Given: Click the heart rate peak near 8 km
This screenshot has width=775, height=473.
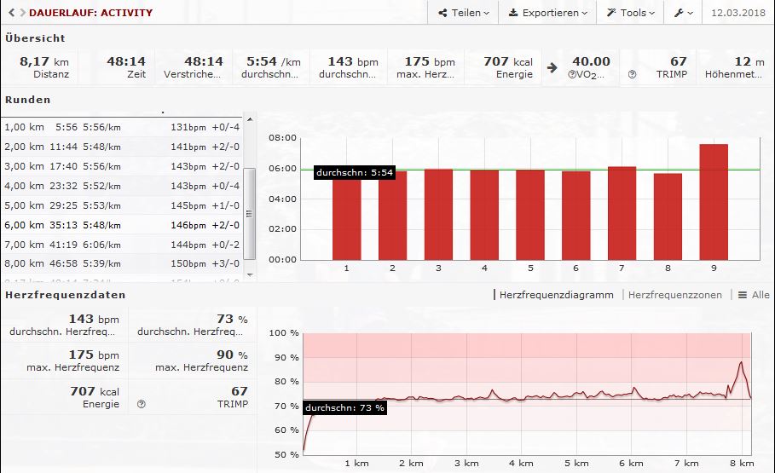Looking at the screenshot, I should click(x=741, y=363).
